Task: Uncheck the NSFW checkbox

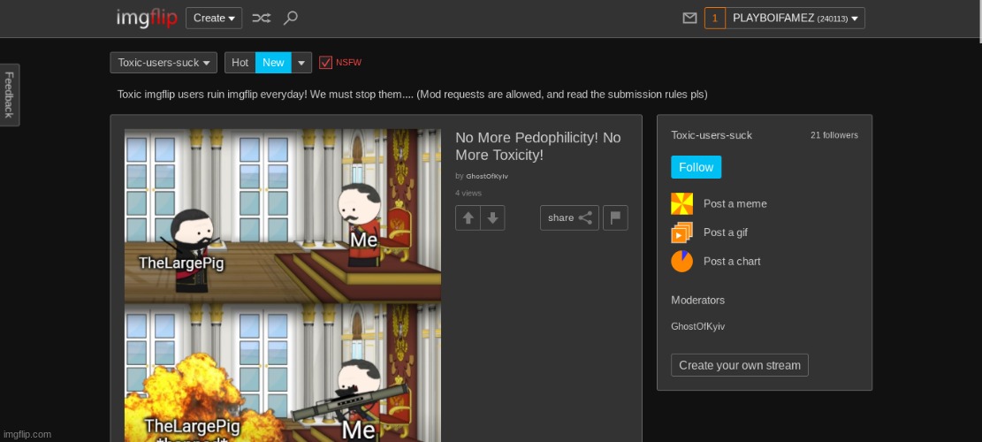Action: tap(325, 62)
